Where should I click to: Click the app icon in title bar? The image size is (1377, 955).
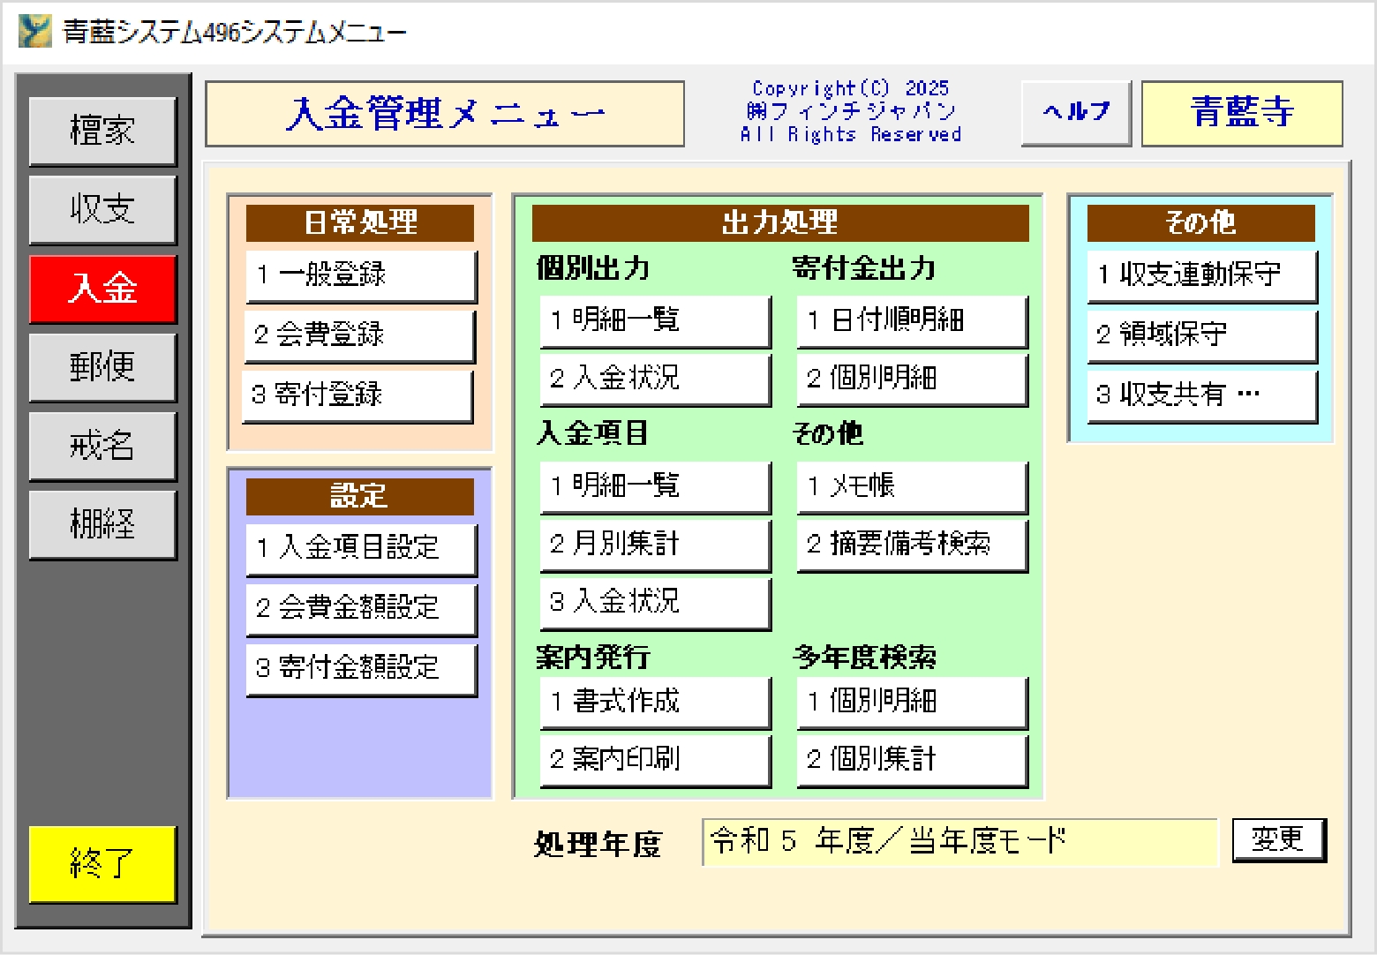point(35,32)
